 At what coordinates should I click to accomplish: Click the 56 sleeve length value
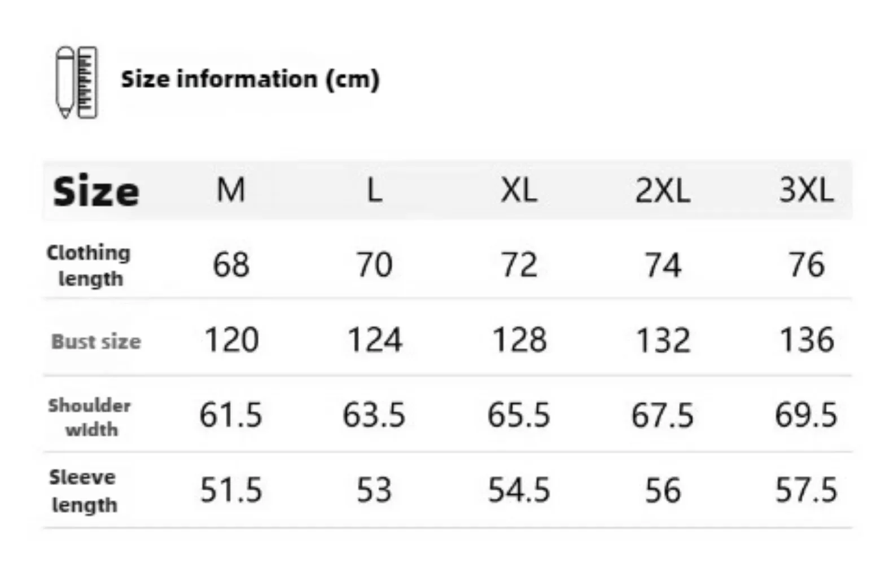[x=663, y=490]
